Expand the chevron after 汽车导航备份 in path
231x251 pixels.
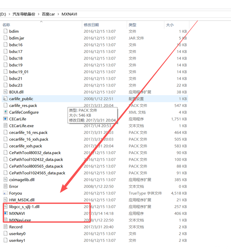click(39, 14)
